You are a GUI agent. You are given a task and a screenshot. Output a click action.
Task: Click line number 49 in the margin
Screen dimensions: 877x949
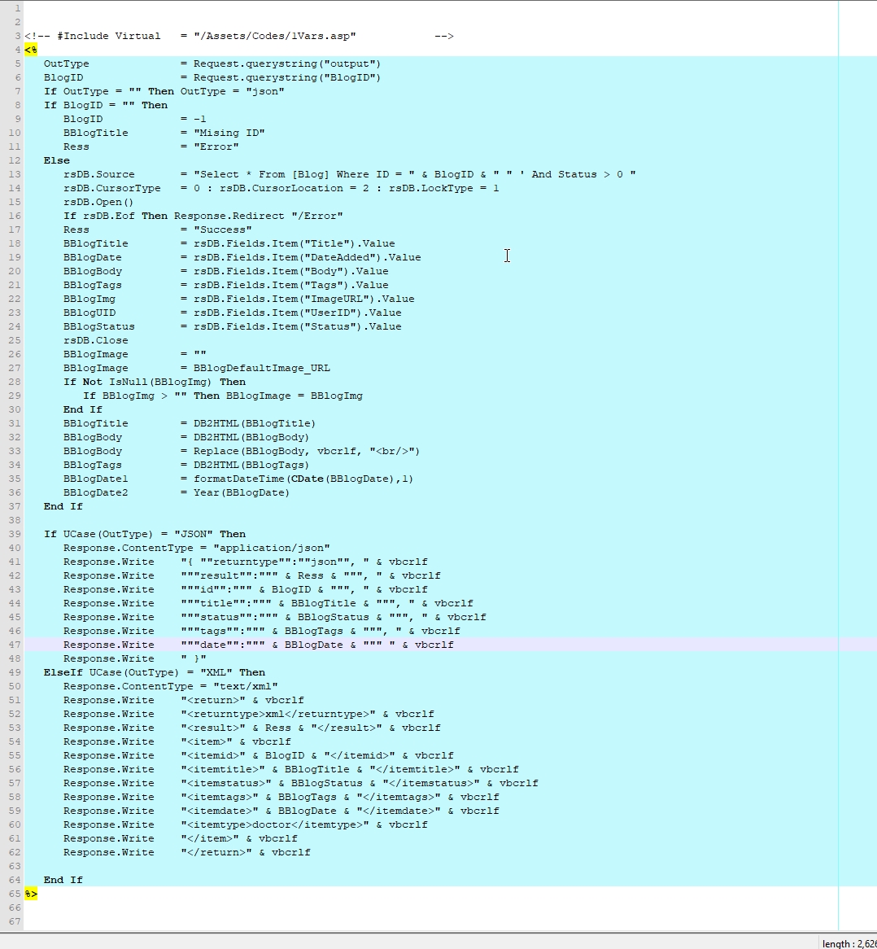(16, 672)
